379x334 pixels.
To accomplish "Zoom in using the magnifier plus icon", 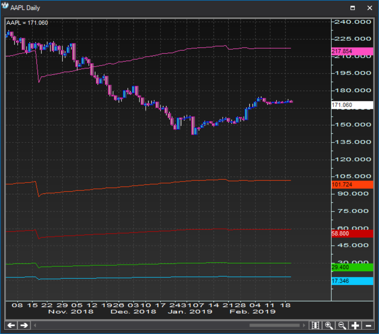I will (x=329, y=325).
